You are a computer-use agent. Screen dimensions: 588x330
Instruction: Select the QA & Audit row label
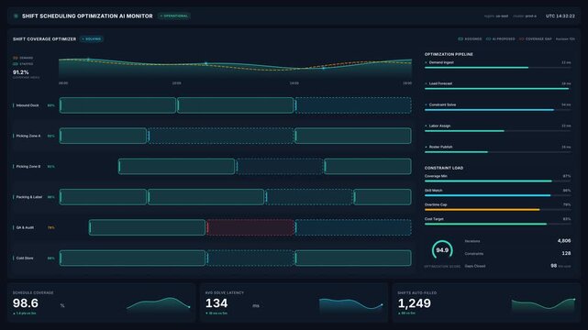click(x=25, y=227)
